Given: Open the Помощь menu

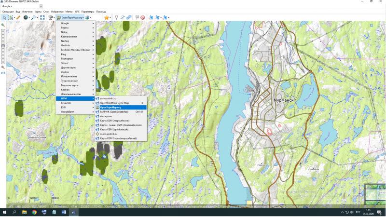Looking at the screenshot, I should pyautogui.click(x=101, y=12).
